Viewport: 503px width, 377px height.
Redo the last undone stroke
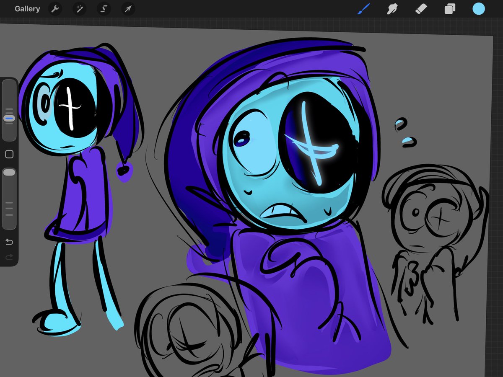pyautogui.click(x=9, y=257)
